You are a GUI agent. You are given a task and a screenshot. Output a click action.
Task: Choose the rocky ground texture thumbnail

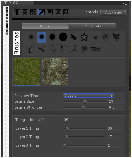click(x=55, y=72)
